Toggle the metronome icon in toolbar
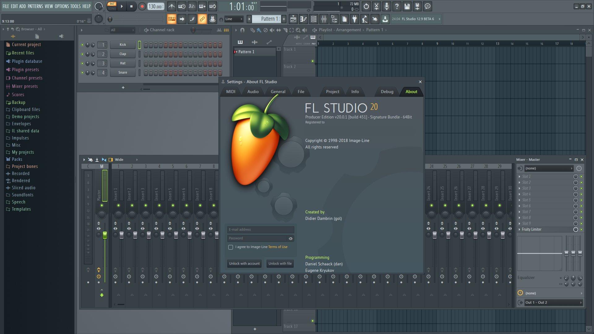 [x=172, y=6]
